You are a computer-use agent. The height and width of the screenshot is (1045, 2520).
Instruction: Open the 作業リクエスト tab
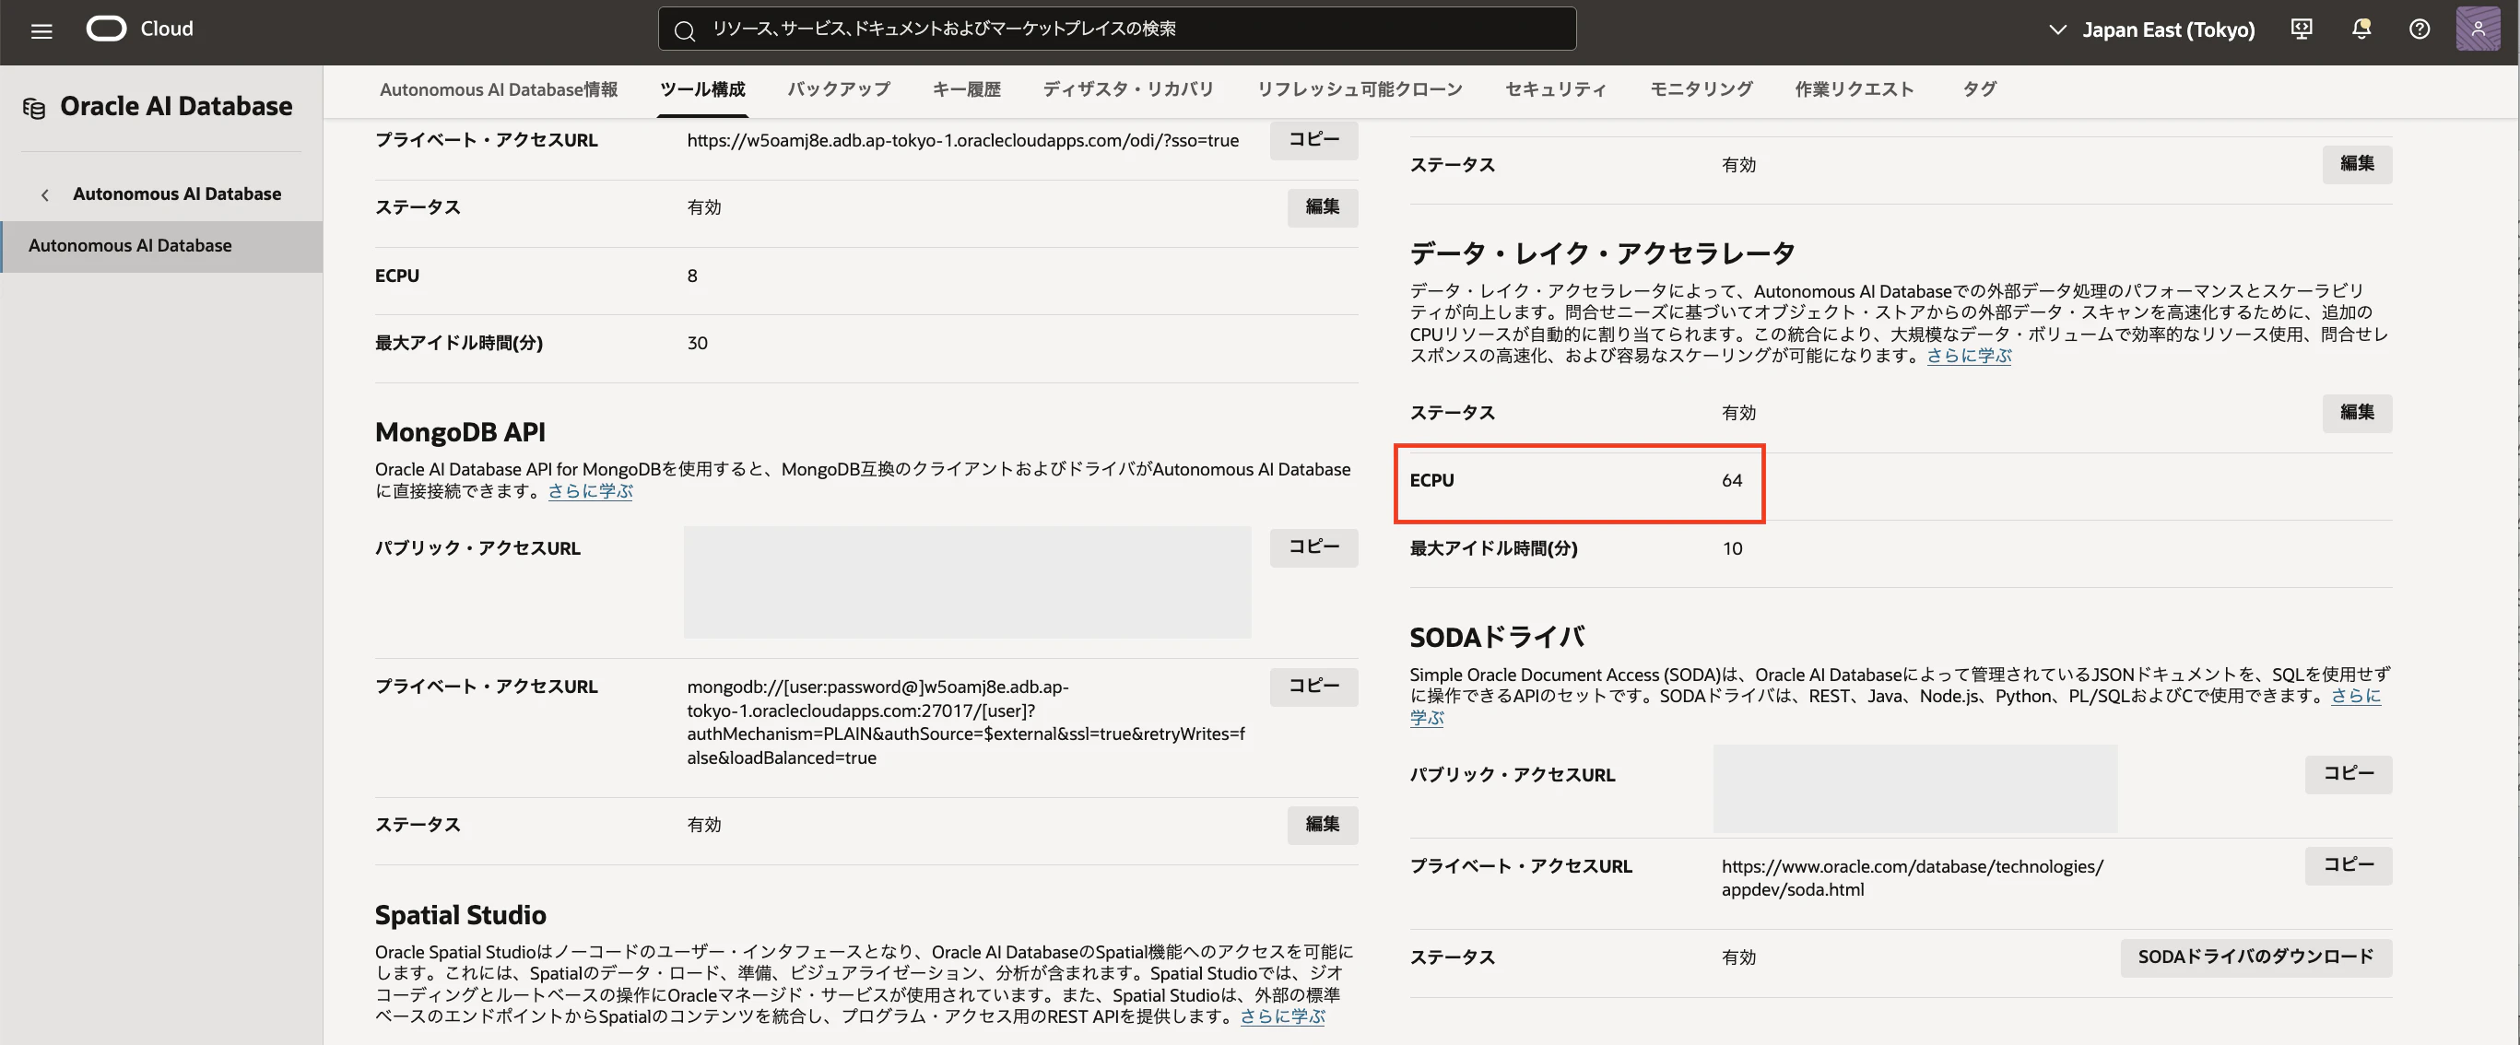(1854, 89)
